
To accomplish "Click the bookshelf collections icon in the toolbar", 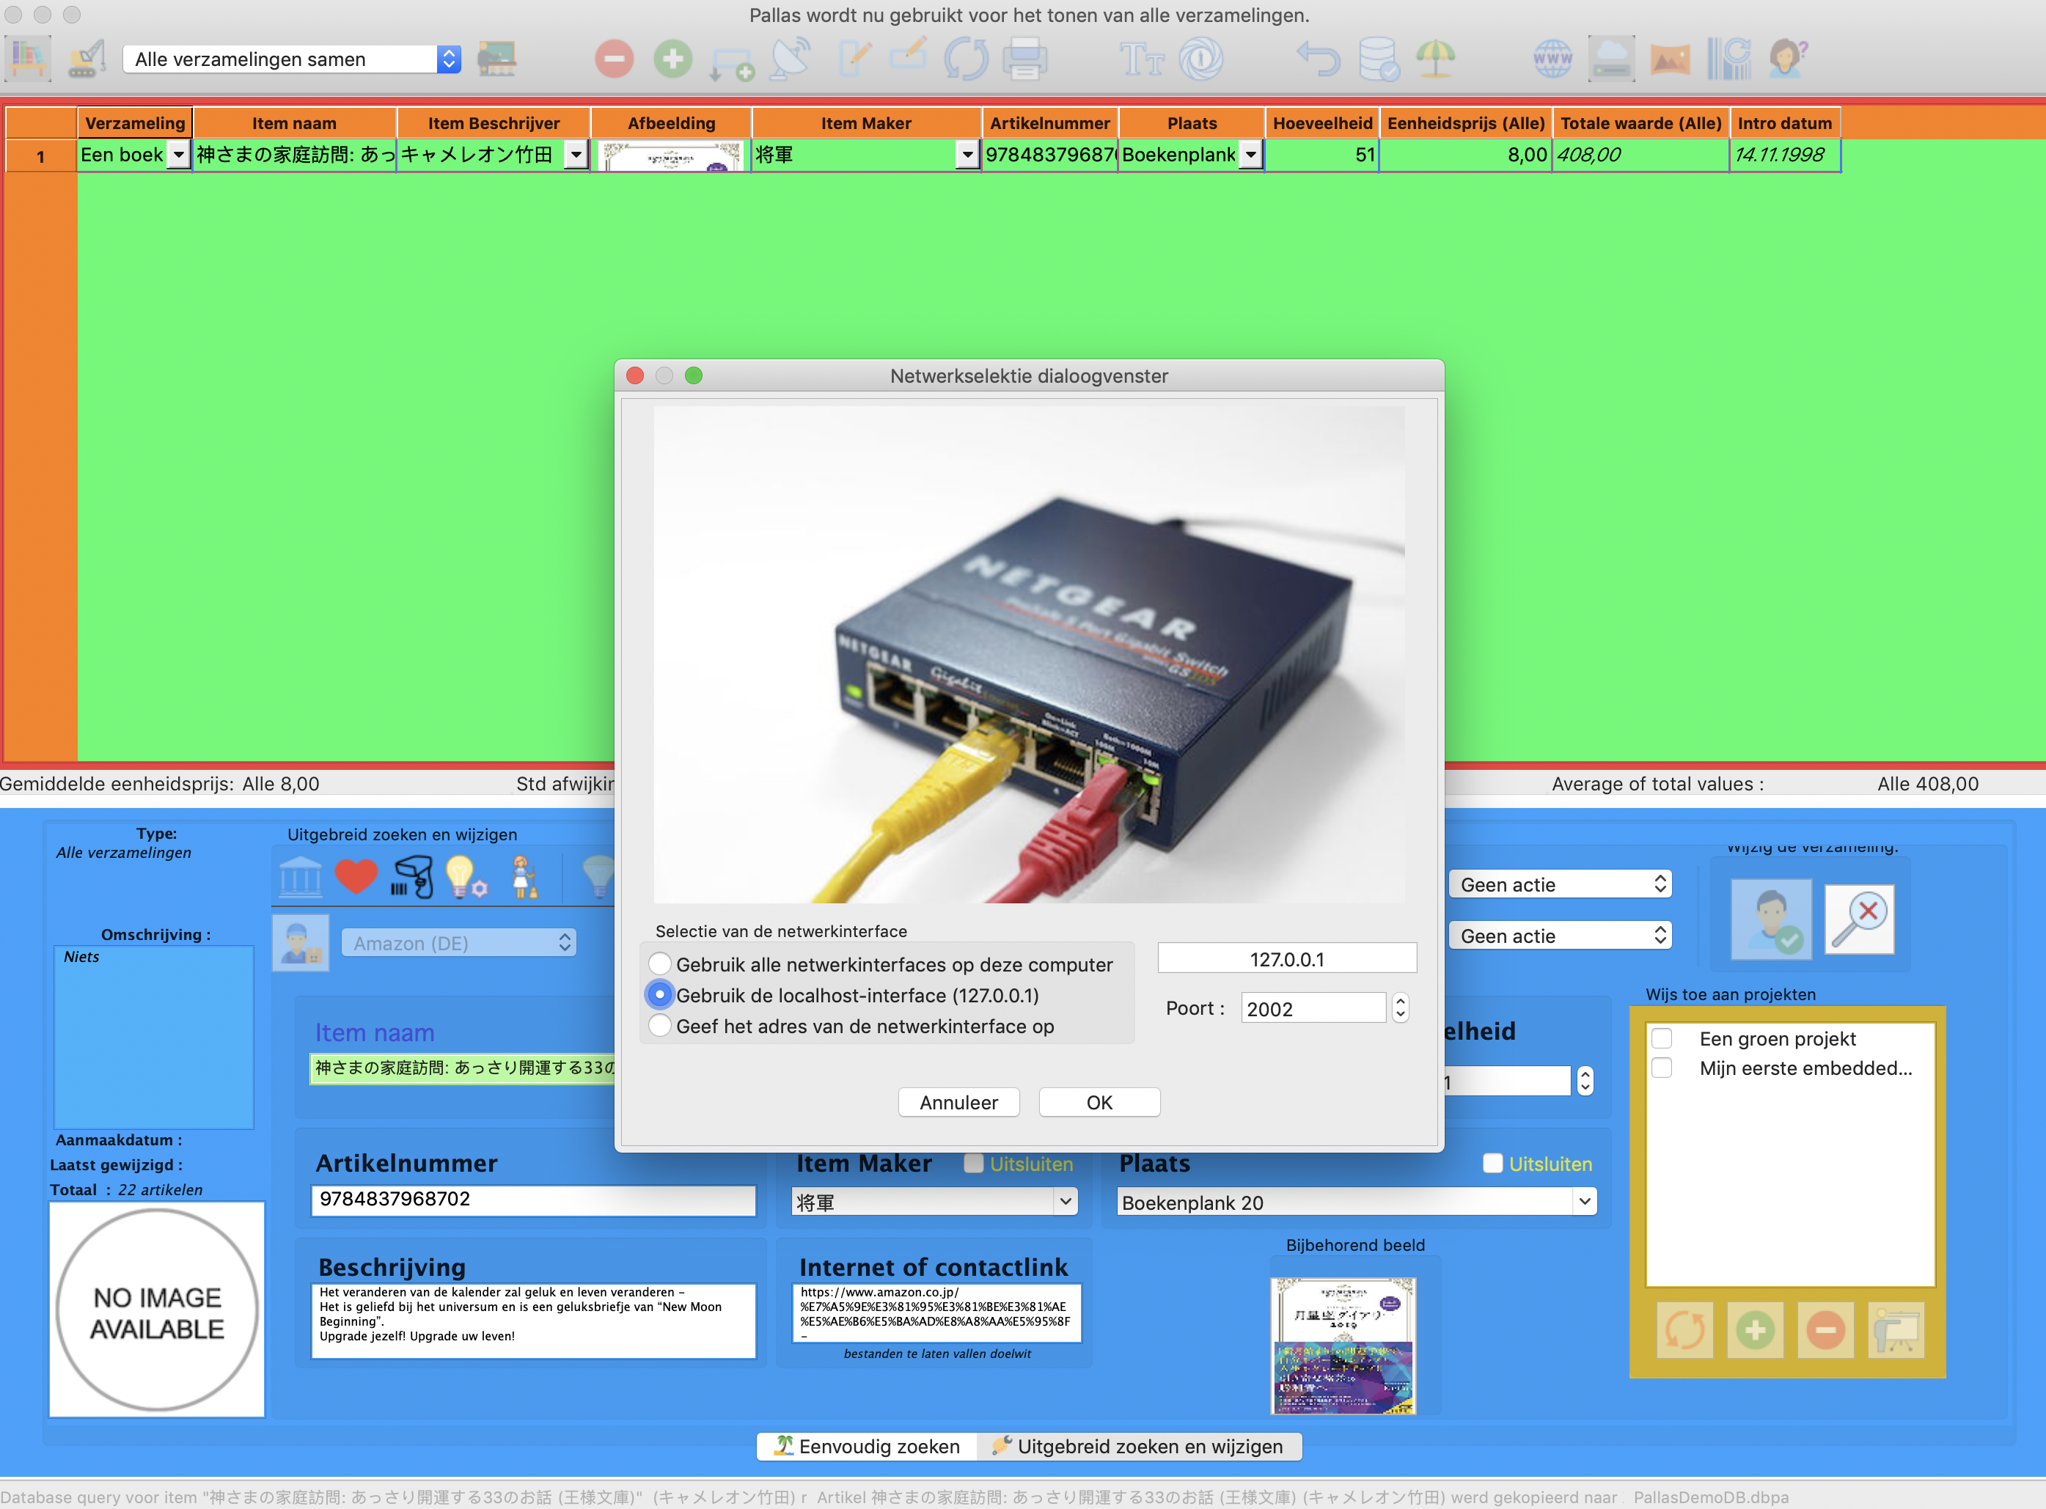I will point(29,59).
